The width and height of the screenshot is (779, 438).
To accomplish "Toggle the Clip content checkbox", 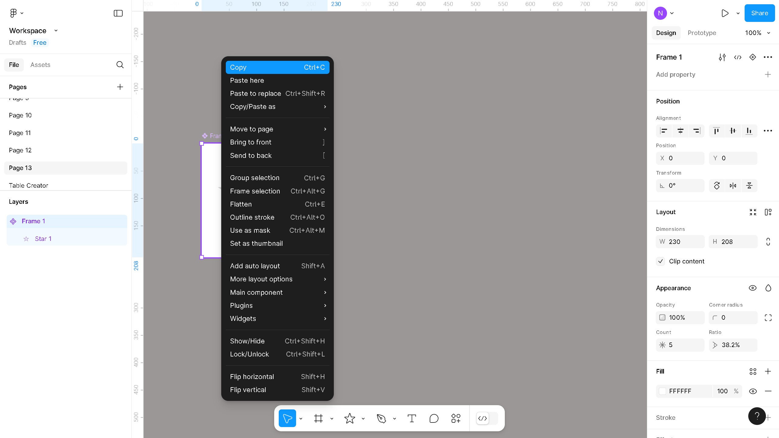I will [660, 261].
